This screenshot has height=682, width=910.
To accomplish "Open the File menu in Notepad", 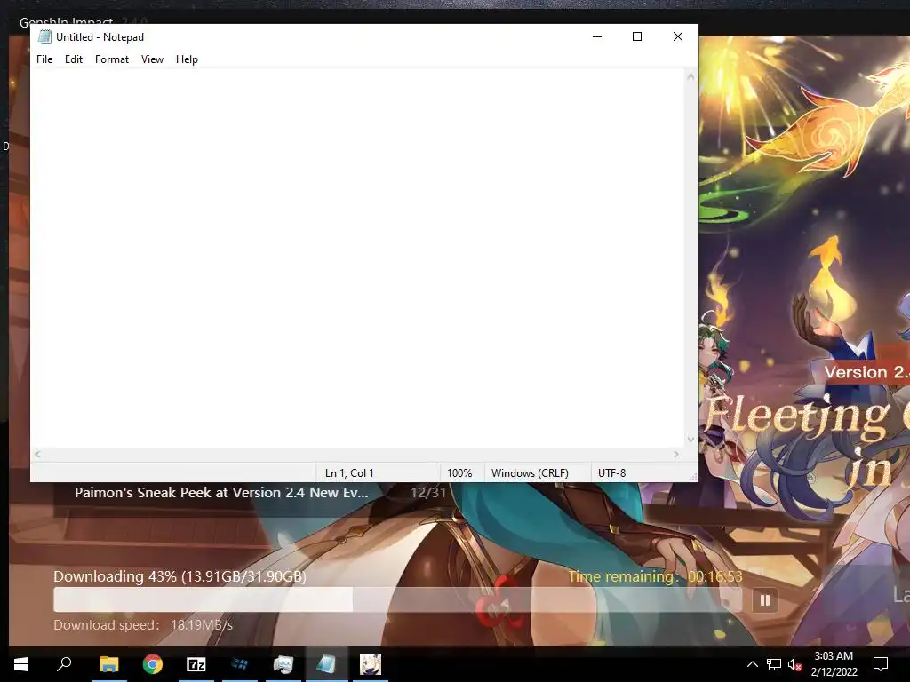I will (x=44, y=59).
